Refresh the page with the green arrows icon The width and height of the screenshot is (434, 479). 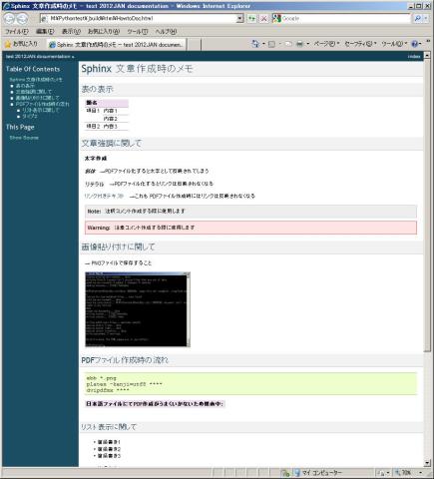pos(251,19)
